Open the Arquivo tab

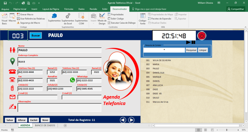pos(5,9)
